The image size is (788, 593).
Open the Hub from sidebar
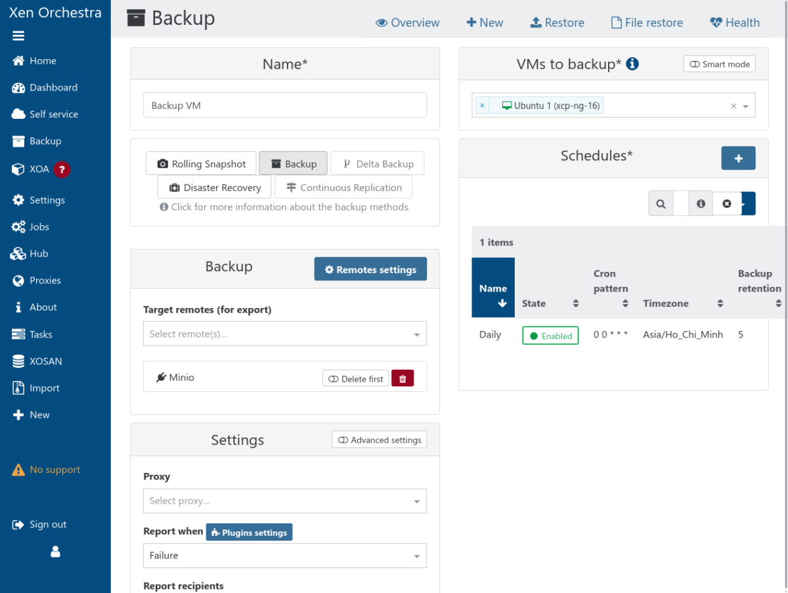point(39,253)
